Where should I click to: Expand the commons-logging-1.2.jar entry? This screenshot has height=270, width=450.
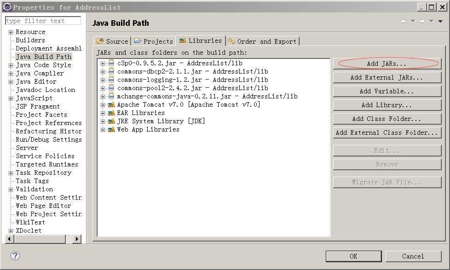tap(103, 80)
